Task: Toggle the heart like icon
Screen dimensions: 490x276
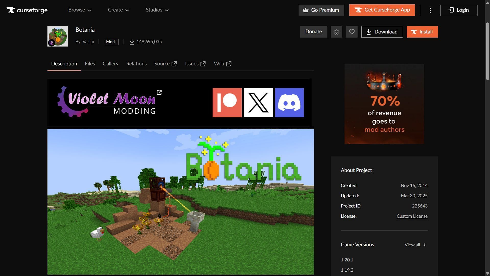Action: click(x=352, y=32)
